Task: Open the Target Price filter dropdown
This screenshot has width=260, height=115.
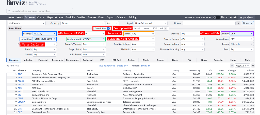Action: tap(94, 49)
